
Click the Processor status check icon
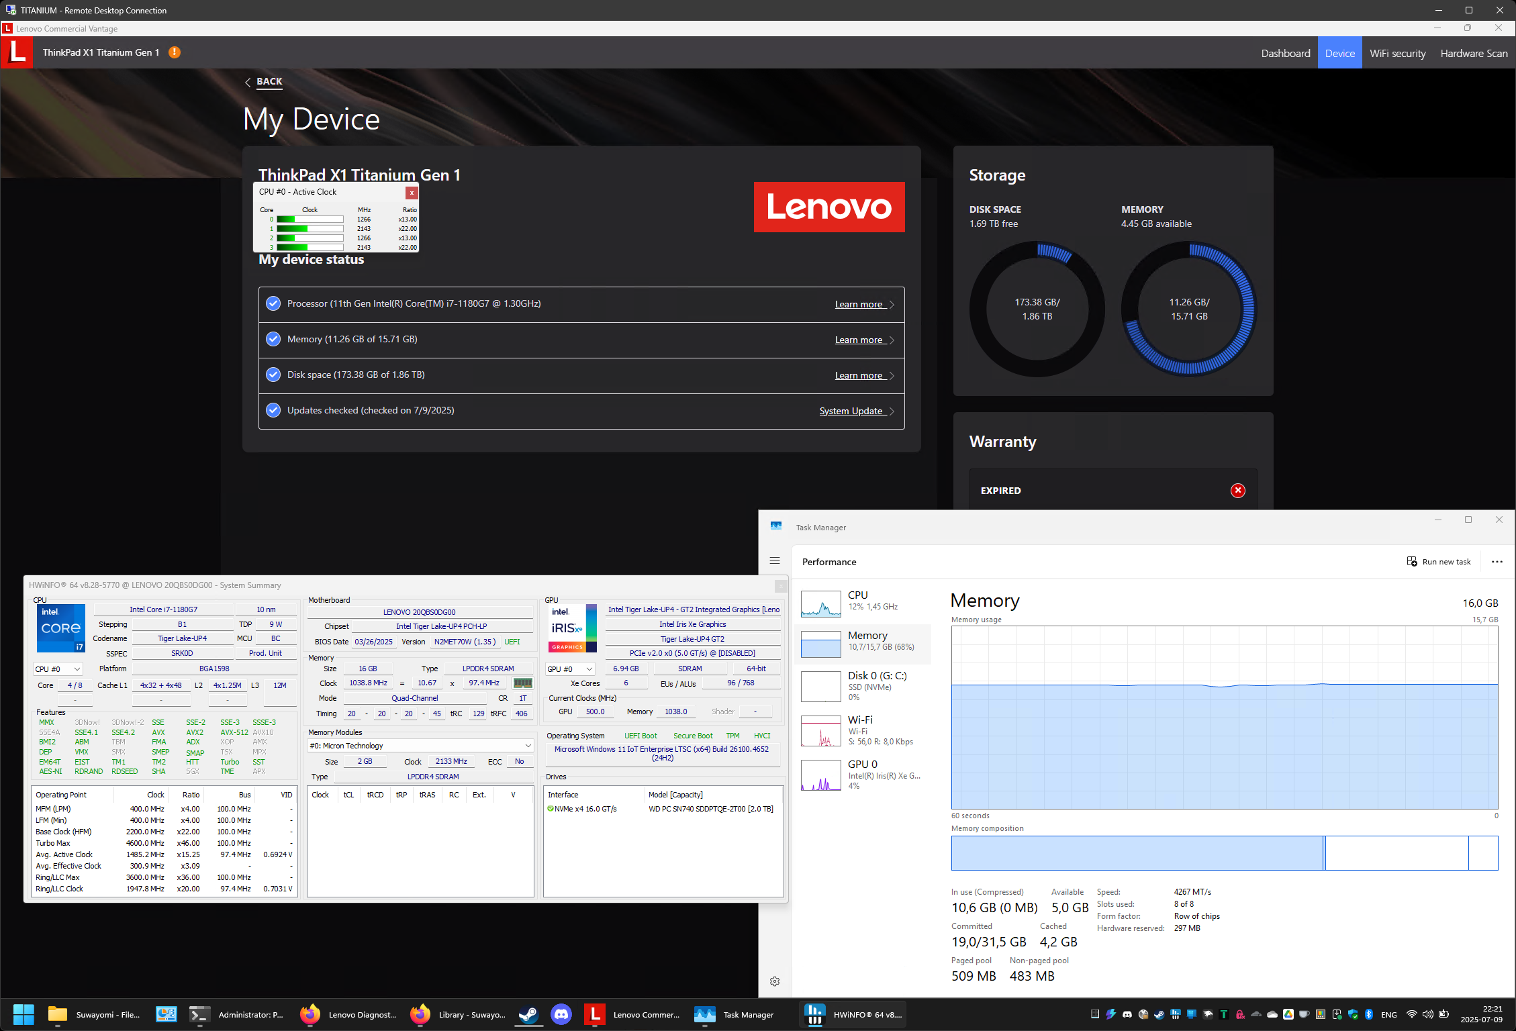point(273,303)
